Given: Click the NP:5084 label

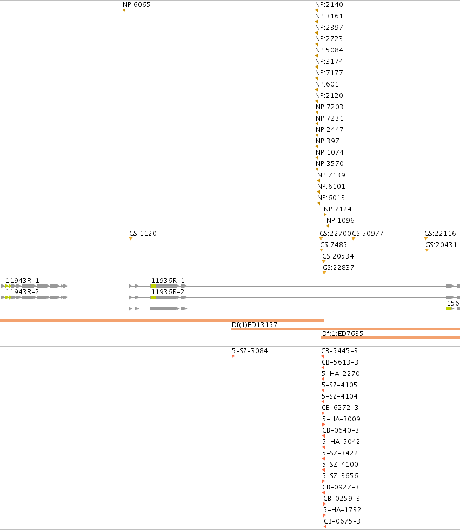Looking at the screenshot, I should (x=329, y=50).
